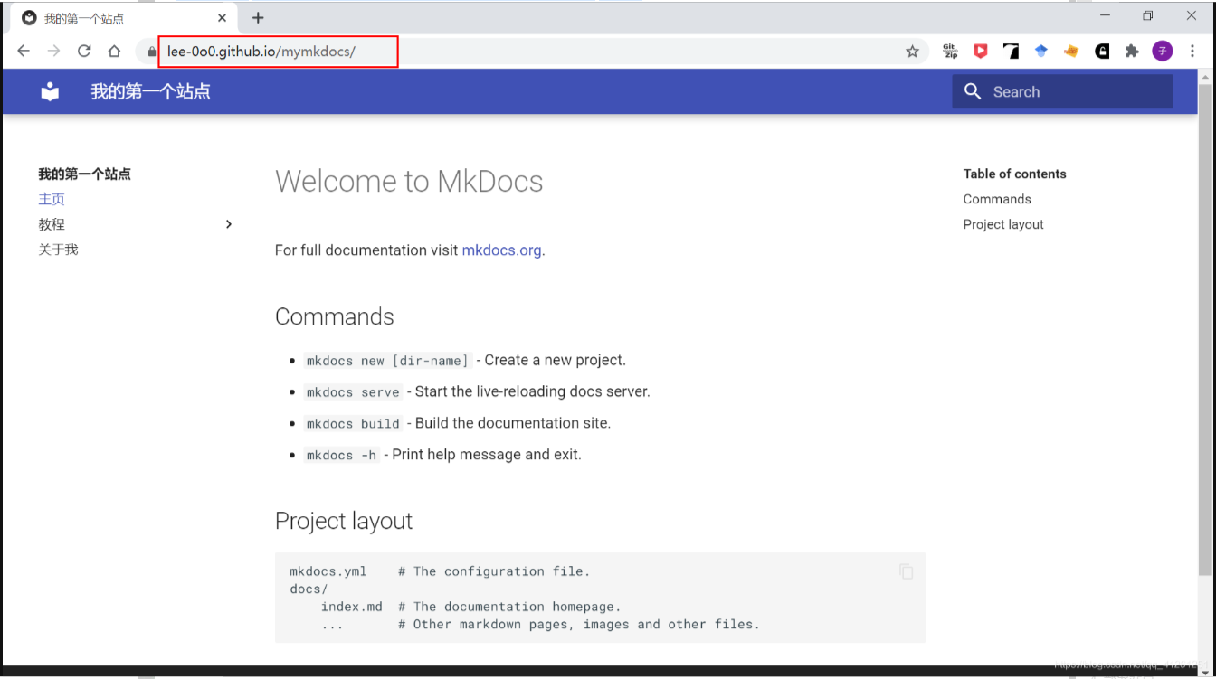Open a new browser tab
The width and height of the screenshot is (1216, 679).
click(x=258, y=17)
